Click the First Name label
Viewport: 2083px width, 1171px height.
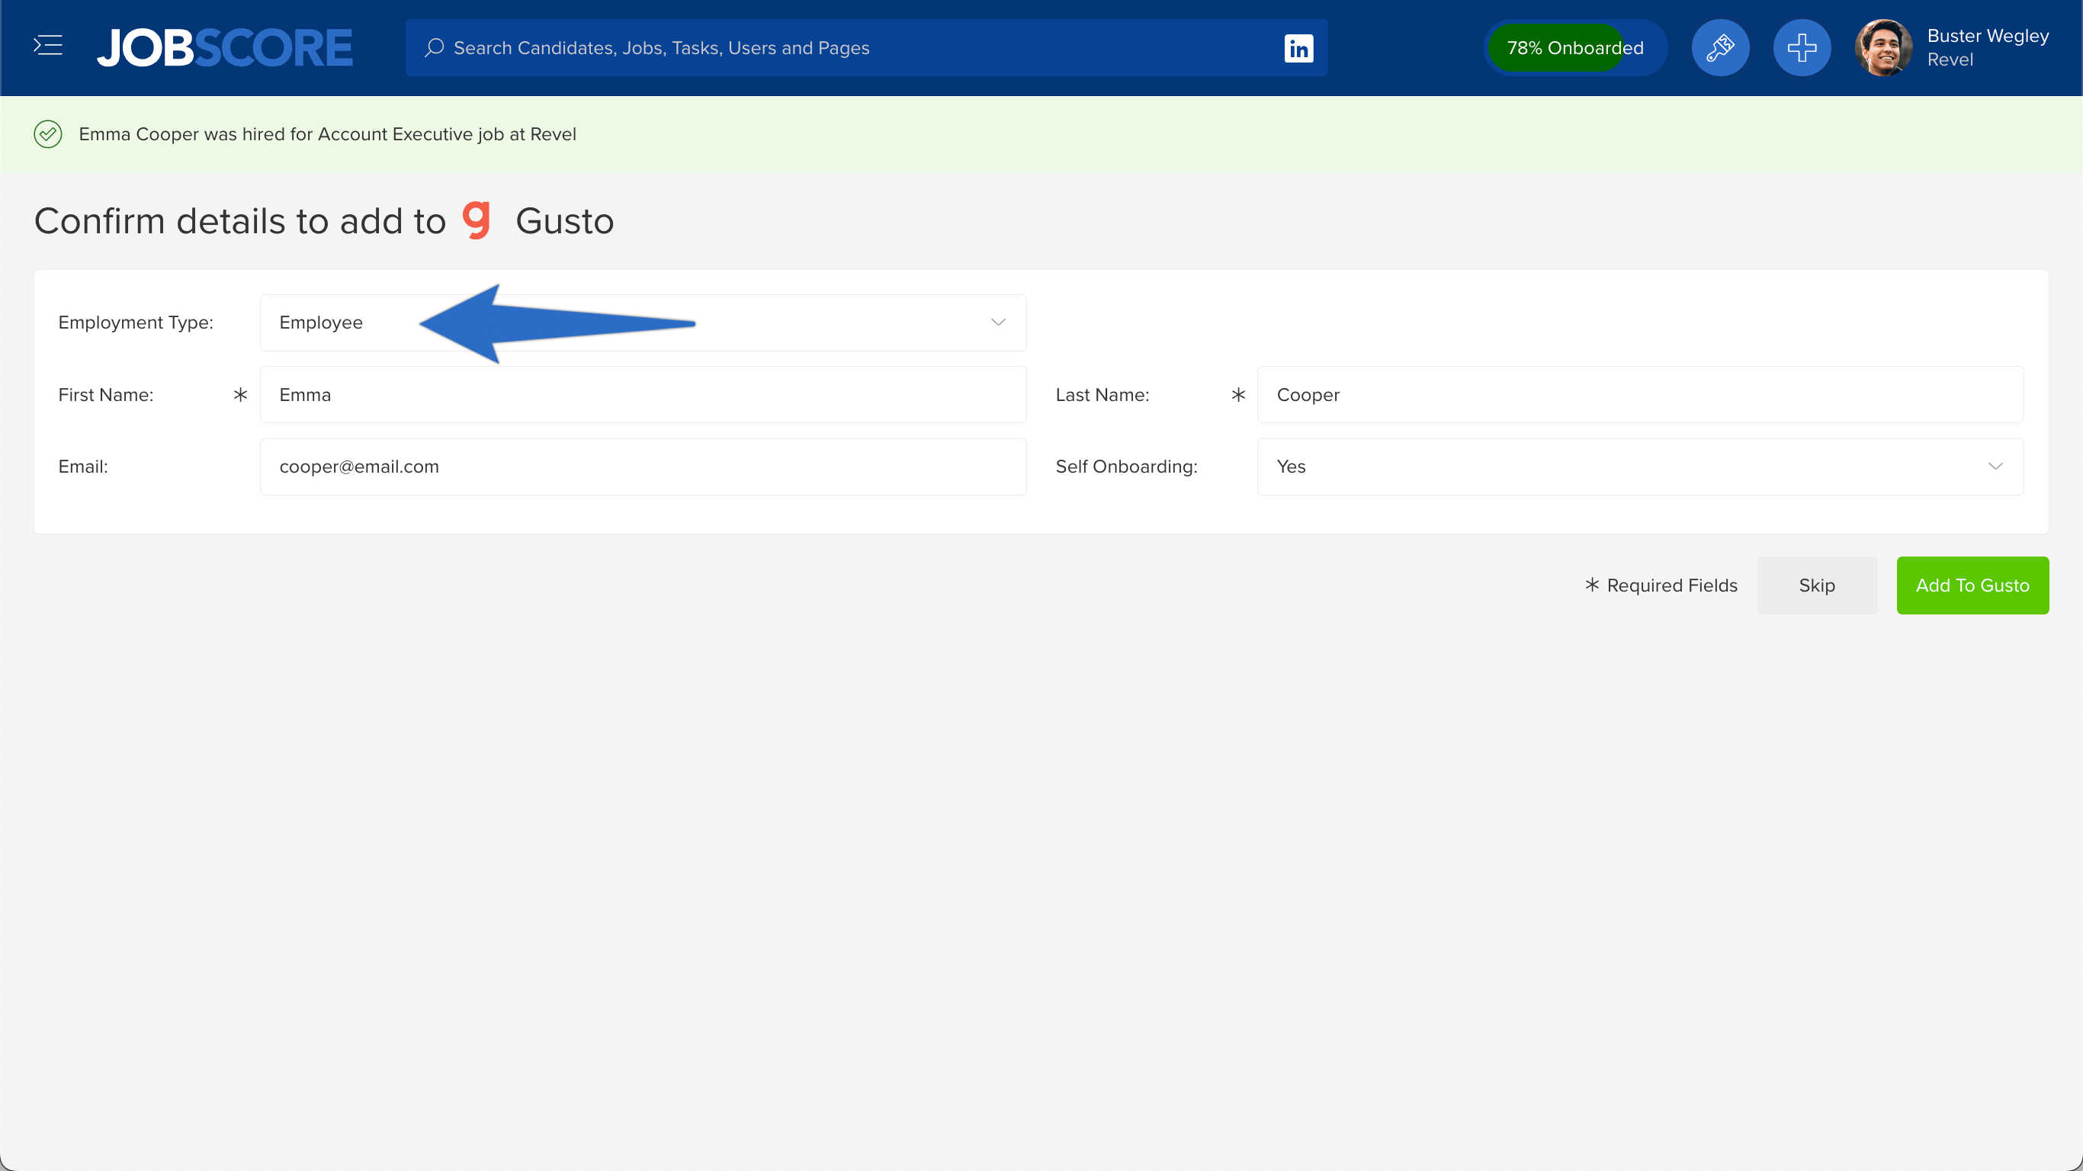click(x=106, y=395)
